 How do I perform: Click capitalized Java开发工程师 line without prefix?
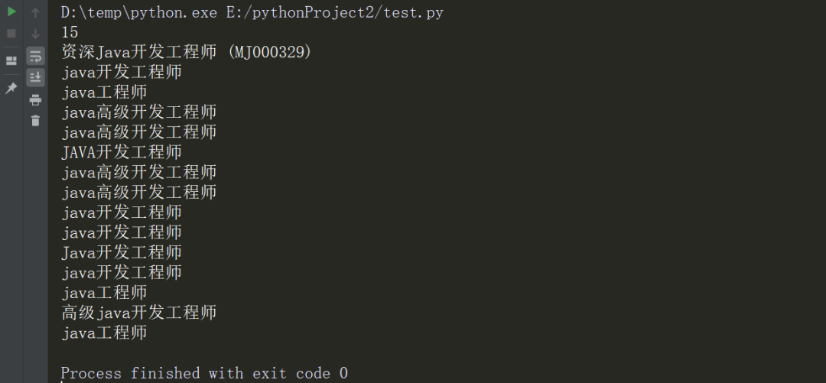(122, 252)
